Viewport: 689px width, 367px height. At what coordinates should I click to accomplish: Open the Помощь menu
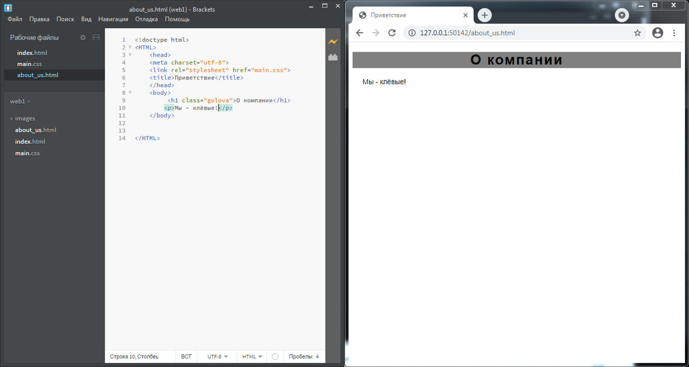(177, 19)
